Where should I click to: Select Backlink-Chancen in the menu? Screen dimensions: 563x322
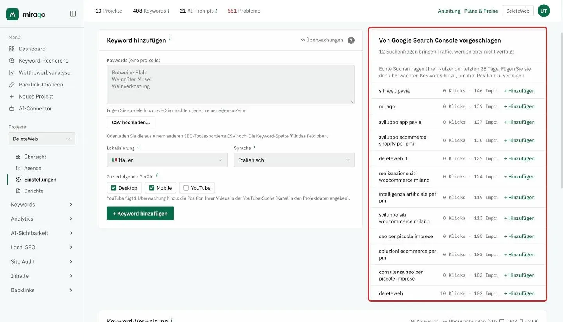[x=41, y=85]
